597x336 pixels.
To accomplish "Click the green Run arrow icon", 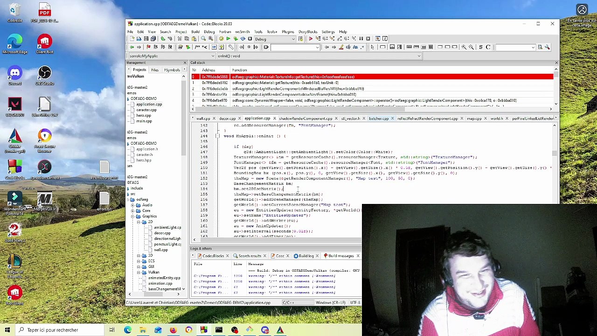I will [228, 39].
